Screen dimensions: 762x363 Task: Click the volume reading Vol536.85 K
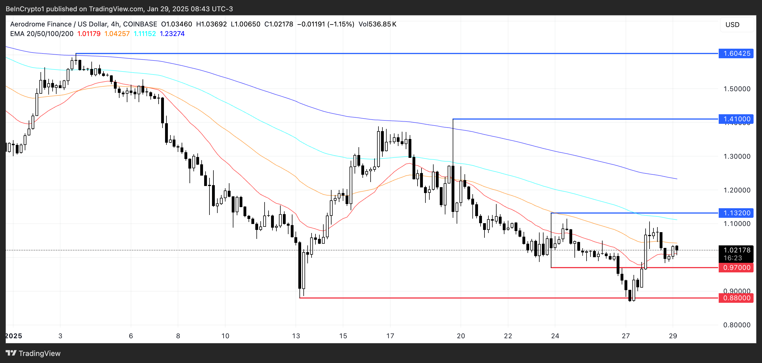pos(377,24)
